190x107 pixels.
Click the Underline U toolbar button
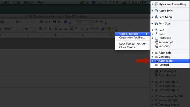pos(50,29)
